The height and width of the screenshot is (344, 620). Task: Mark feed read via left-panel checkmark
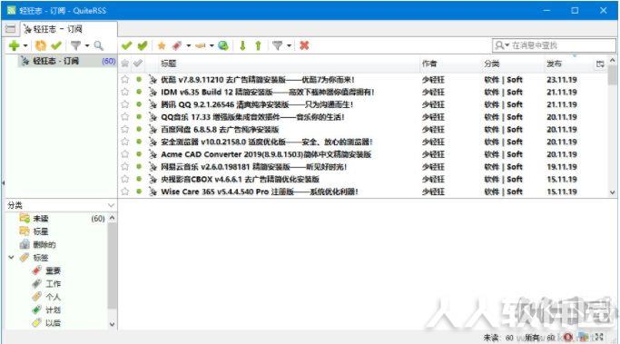[56, 46]
